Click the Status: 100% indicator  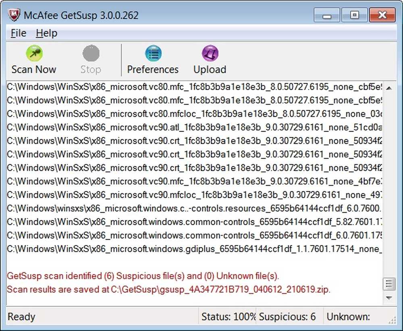coord(229,317)
